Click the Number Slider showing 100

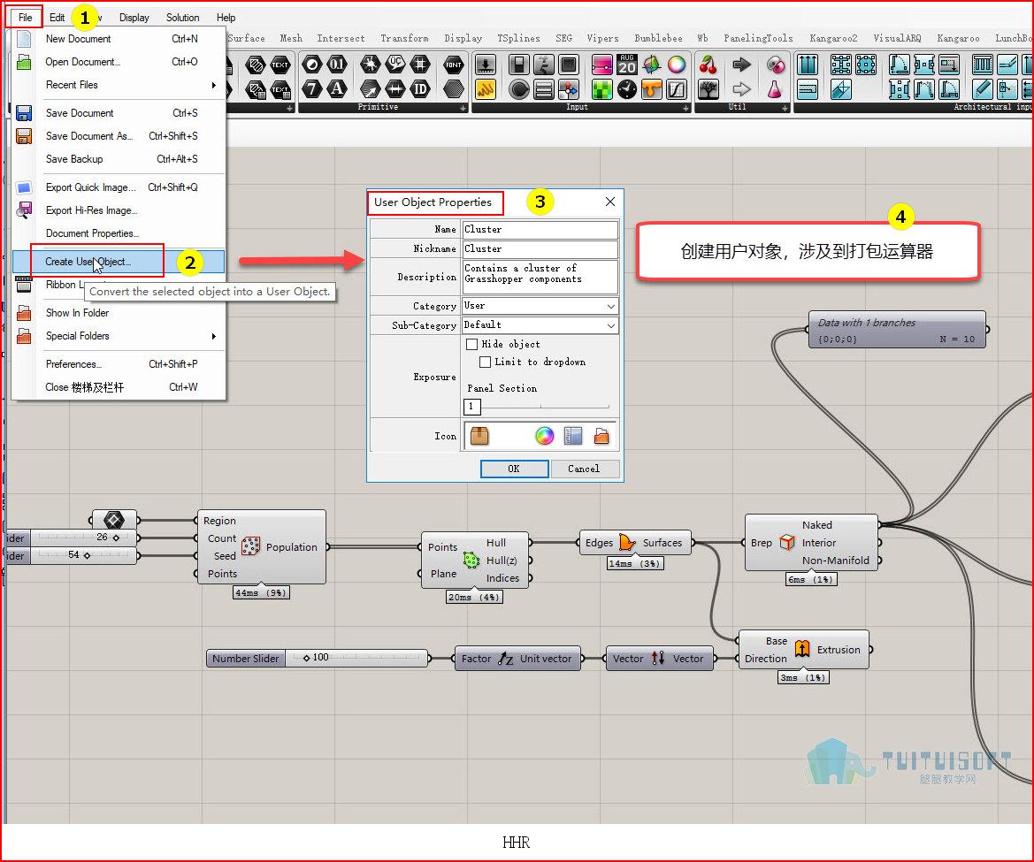(318, 659)
